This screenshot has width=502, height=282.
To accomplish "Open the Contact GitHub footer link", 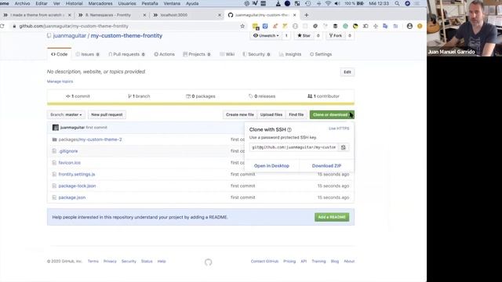I will [264, 262].
